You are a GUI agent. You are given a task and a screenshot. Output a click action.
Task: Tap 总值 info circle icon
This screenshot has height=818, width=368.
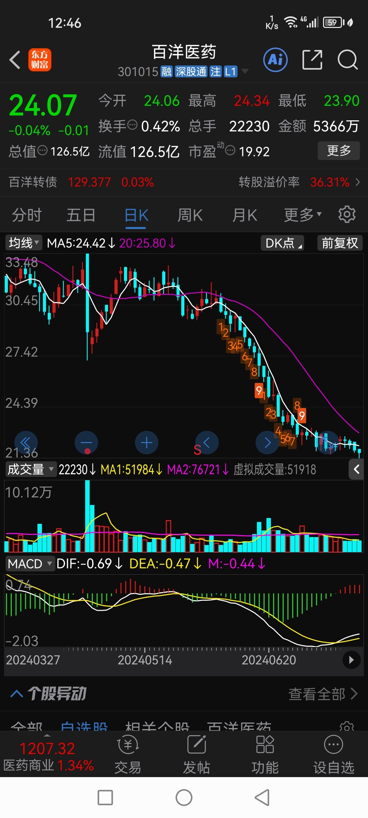42,150
